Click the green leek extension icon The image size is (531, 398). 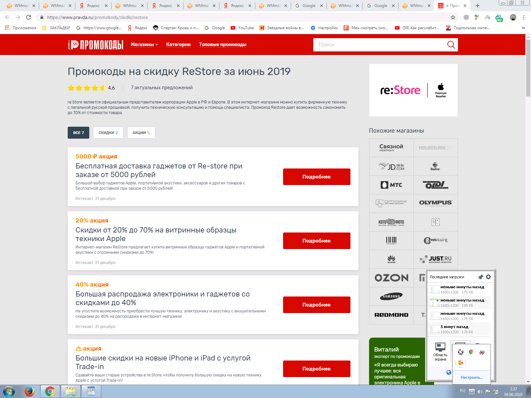477,17
